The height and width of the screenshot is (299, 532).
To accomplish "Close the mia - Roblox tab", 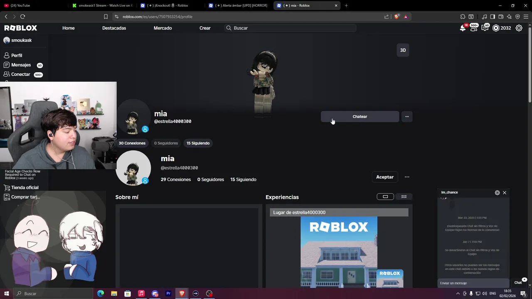I will tap(336, 5).
